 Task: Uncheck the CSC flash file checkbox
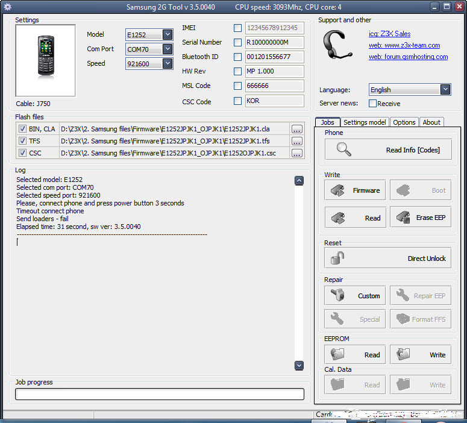tap(22, 153)
